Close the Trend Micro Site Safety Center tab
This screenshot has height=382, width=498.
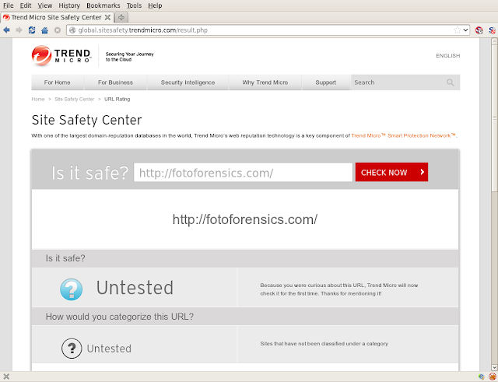point(107,17)
